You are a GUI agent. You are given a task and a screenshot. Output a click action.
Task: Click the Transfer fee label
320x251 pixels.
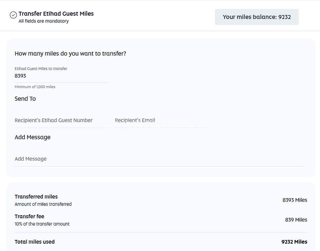(29, 217)
